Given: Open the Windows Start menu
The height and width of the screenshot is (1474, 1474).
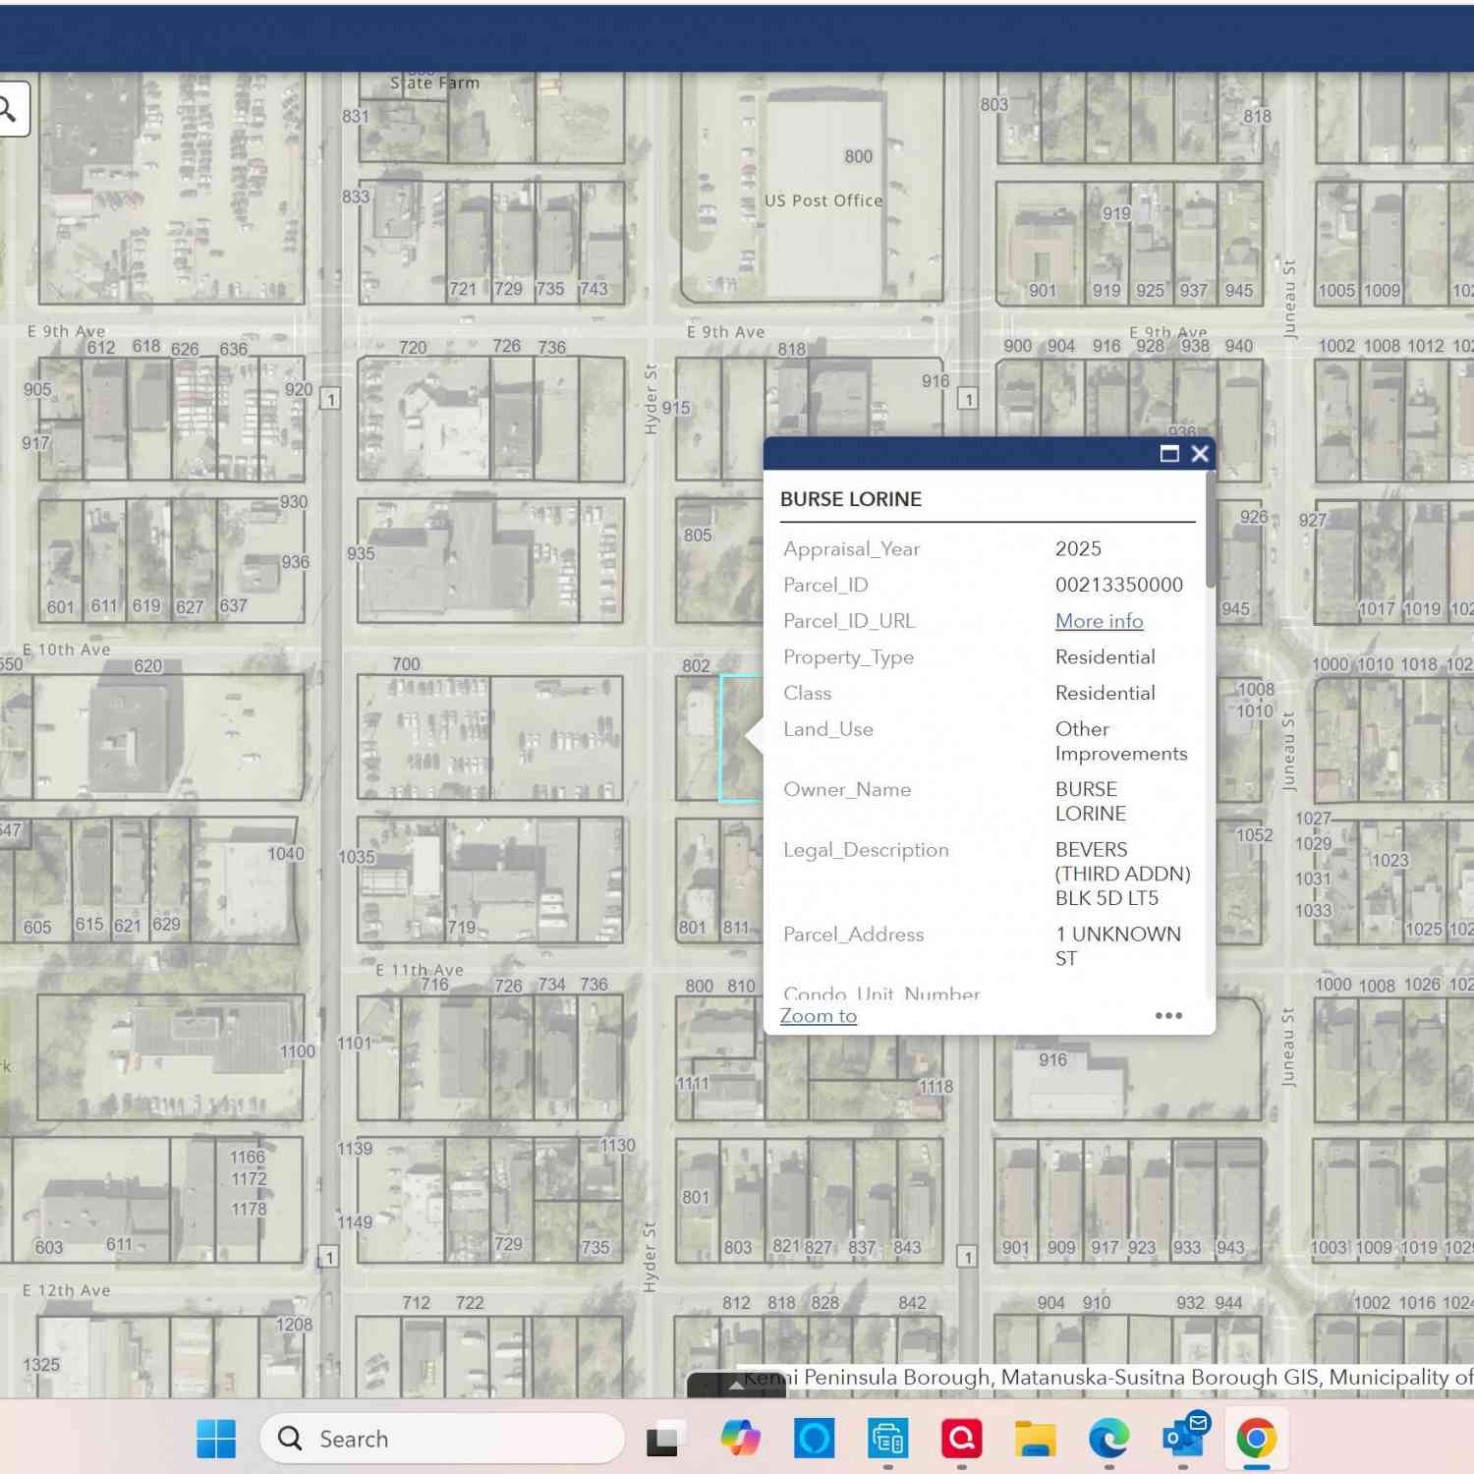Looking at the screenshot, I should coord(216,1439).
